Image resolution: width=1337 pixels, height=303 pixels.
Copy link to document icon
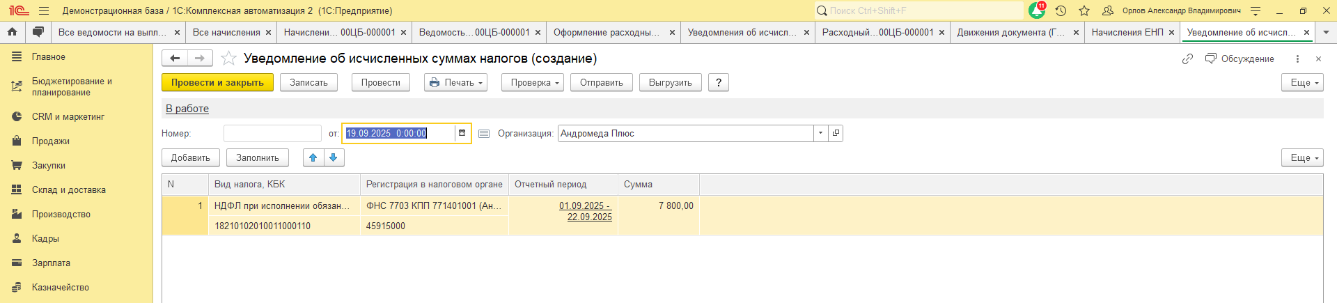click(1187, 59)
